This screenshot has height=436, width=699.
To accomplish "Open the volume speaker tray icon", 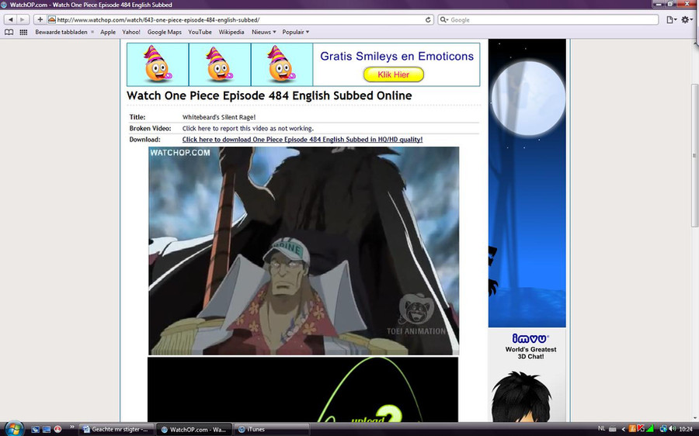I will tap(673, 429).
